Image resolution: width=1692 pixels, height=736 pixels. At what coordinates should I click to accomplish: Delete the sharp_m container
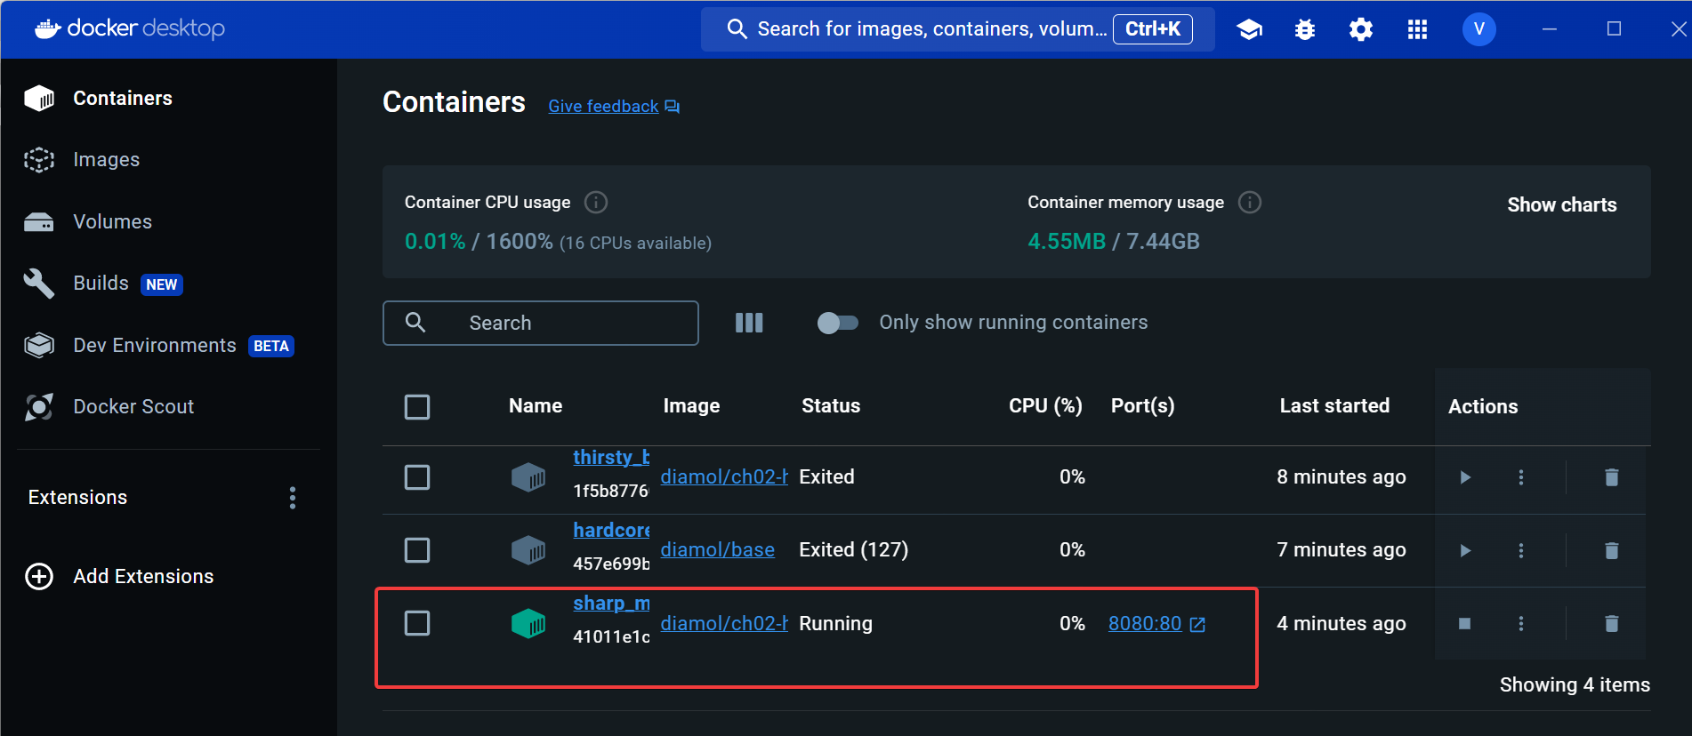pos(1611,623)
